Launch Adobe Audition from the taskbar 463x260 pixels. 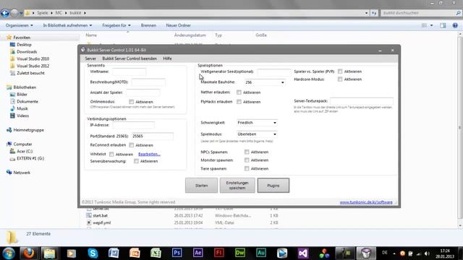(x=261, y=253)
